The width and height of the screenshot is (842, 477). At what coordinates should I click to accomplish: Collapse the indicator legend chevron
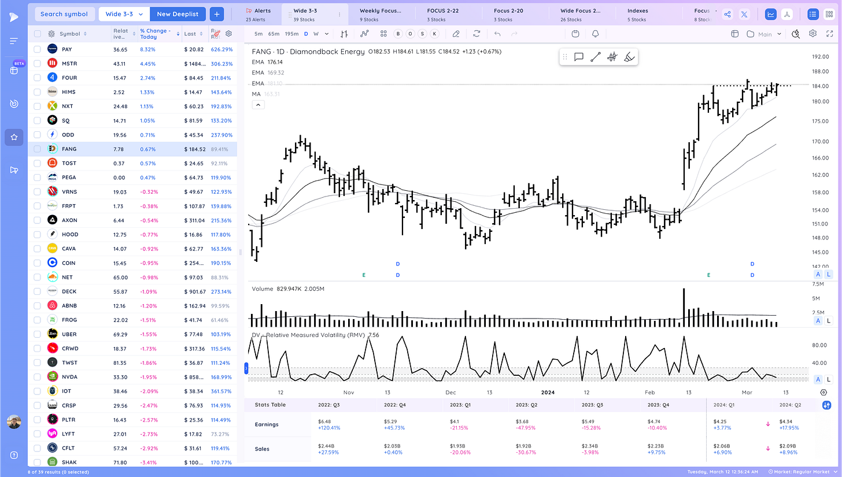tap(258, 105)
